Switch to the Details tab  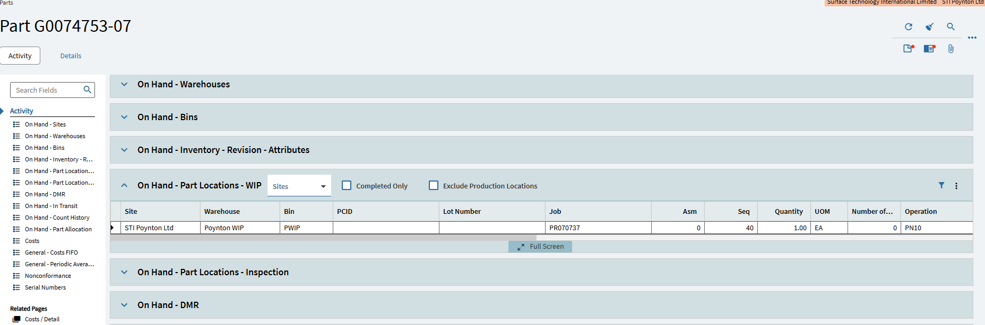coord(71,56)
